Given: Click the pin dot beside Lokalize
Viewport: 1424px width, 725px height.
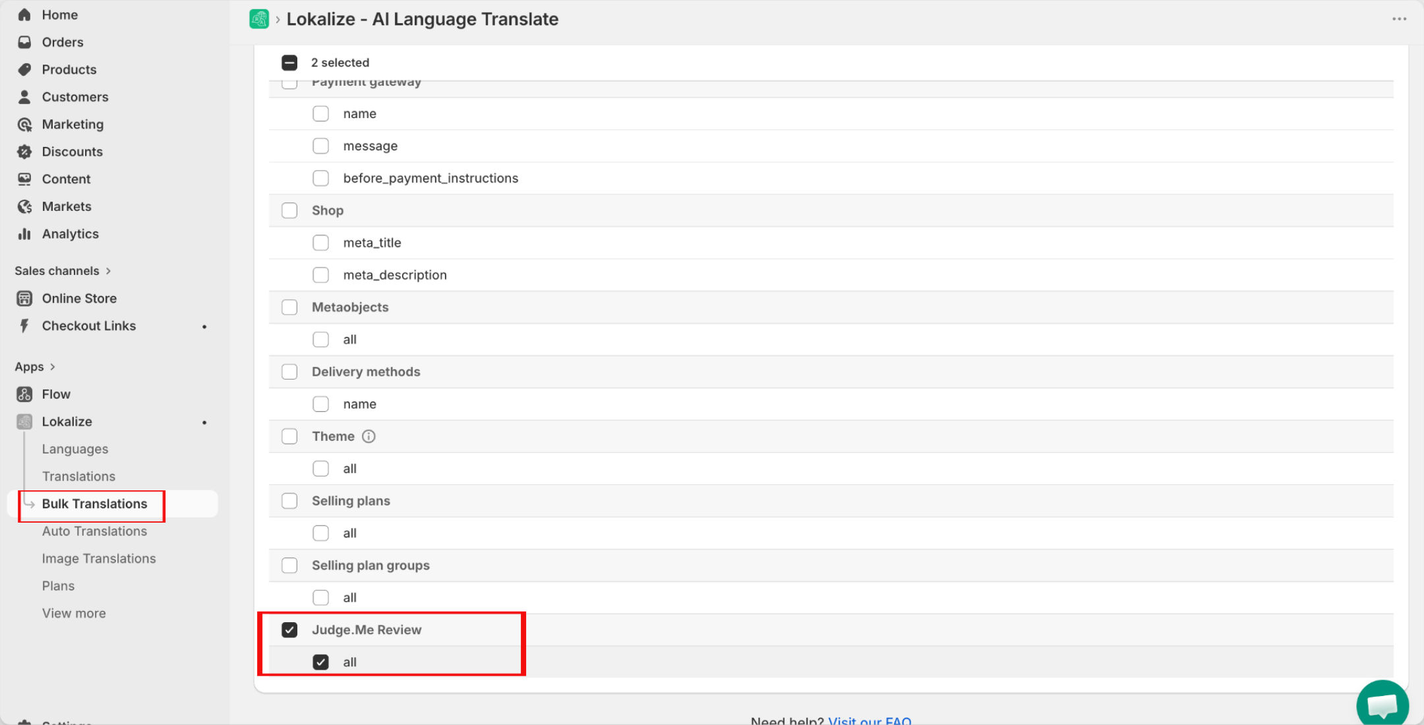Looking at the screenshot, I should pos(204,422).
